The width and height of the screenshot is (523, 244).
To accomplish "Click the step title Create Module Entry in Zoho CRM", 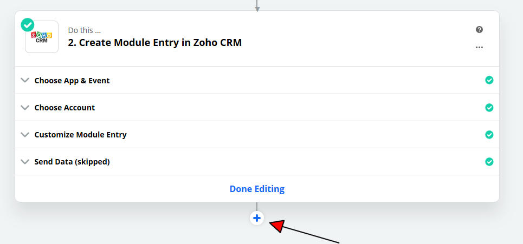I will point(155,43).
